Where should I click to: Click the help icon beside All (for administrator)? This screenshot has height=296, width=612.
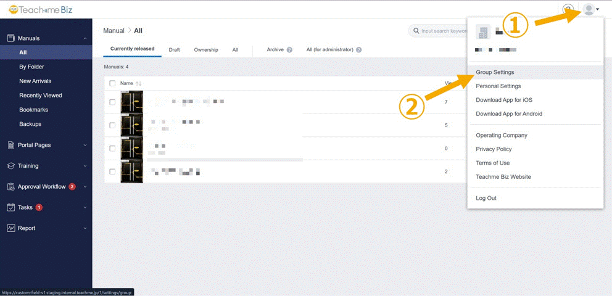[359, 50]
